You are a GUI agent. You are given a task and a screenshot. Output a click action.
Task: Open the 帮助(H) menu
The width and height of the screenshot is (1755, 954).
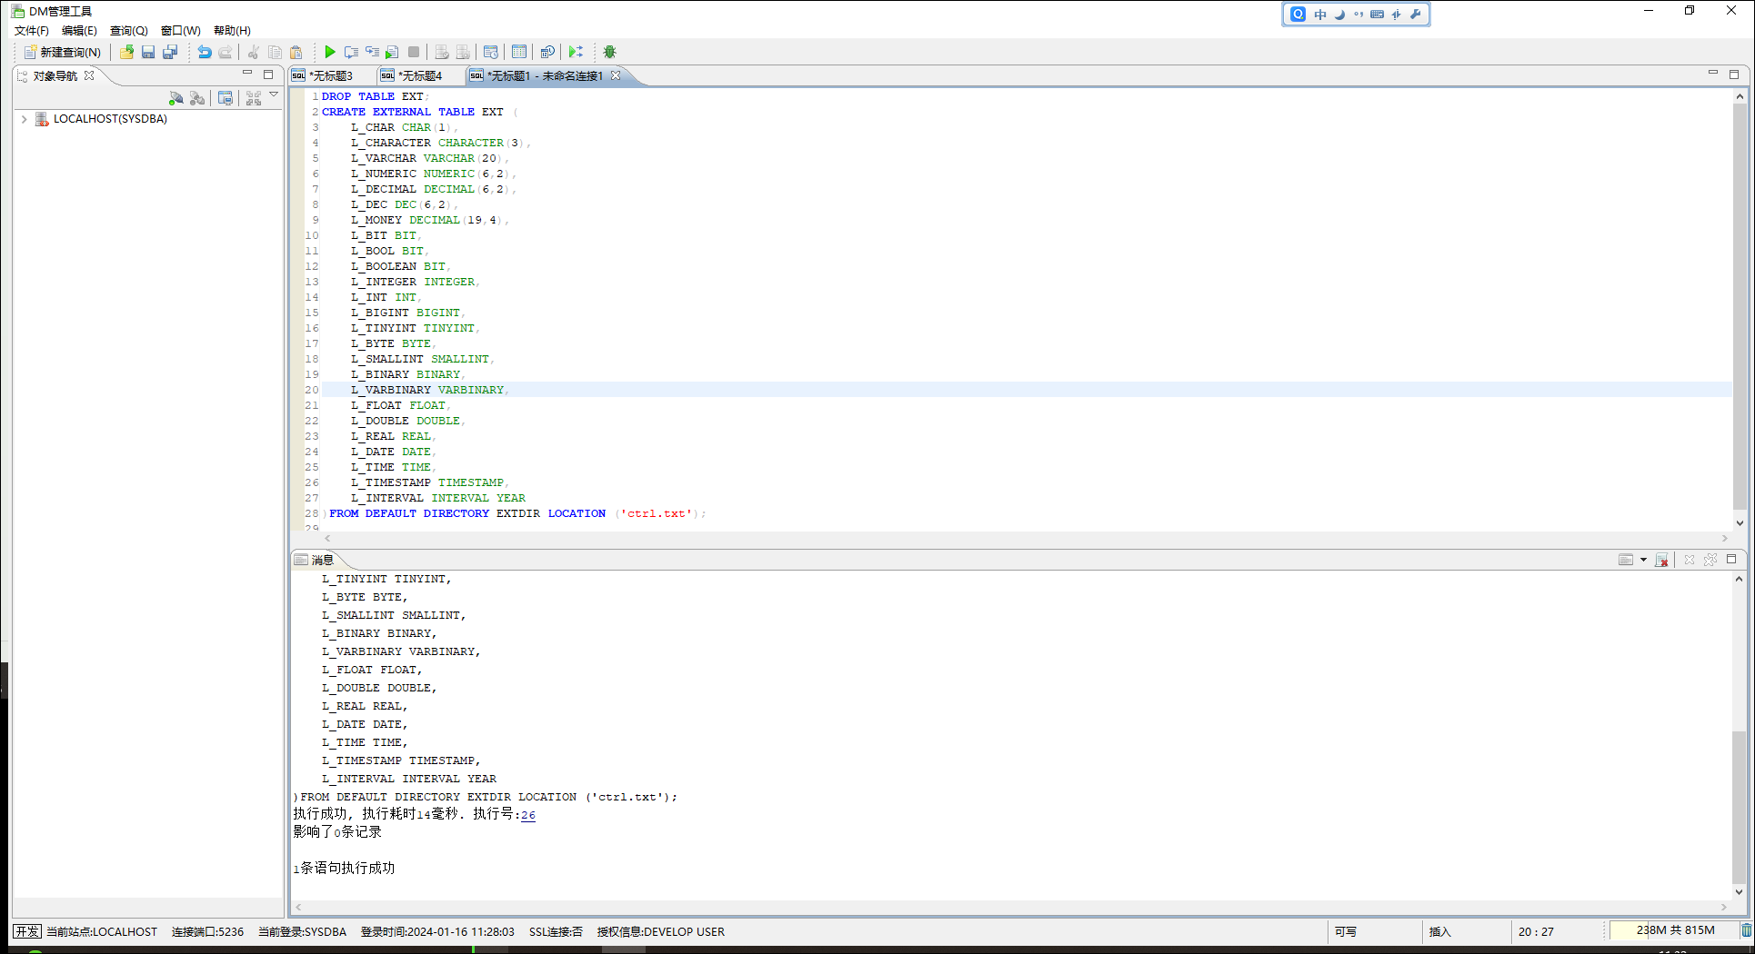[232, 30]
